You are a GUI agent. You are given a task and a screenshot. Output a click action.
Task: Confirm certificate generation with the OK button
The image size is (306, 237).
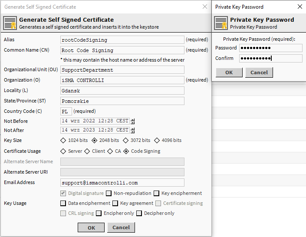click(91, 227)
